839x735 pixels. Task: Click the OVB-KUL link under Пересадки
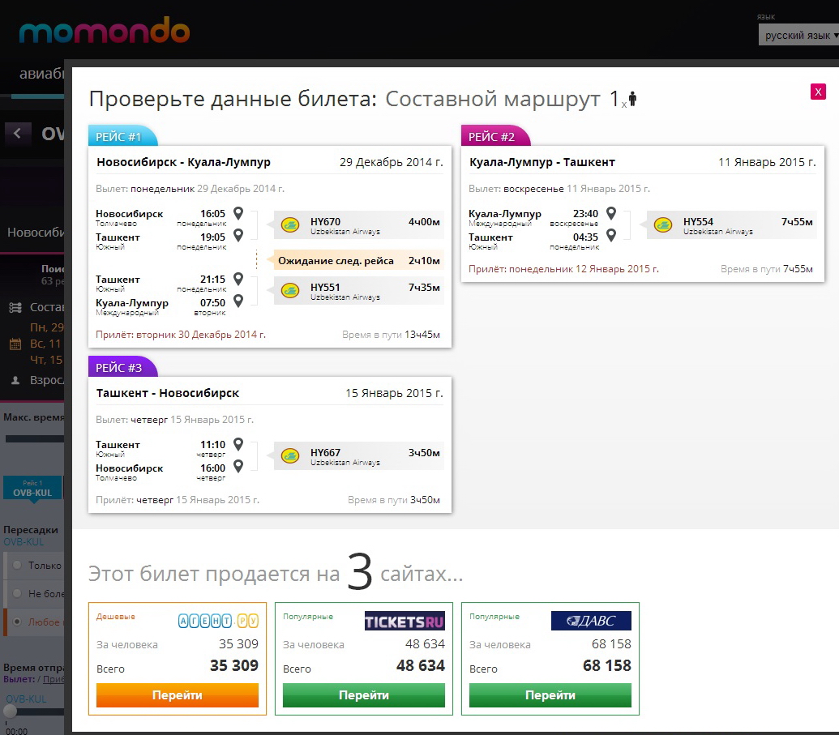coord(24,542)
